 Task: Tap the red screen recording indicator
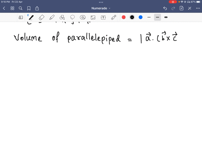tap(173, 2)
